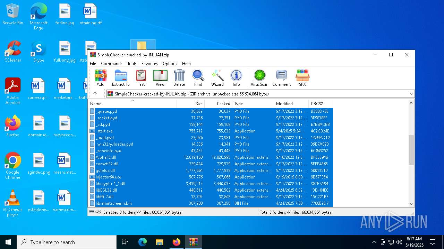
Task: Open the Options menu
Action: click(x=170, y=64)
